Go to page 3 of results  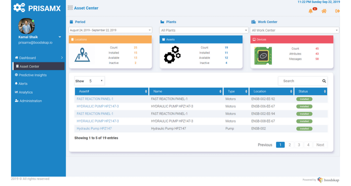pos(299,145)
